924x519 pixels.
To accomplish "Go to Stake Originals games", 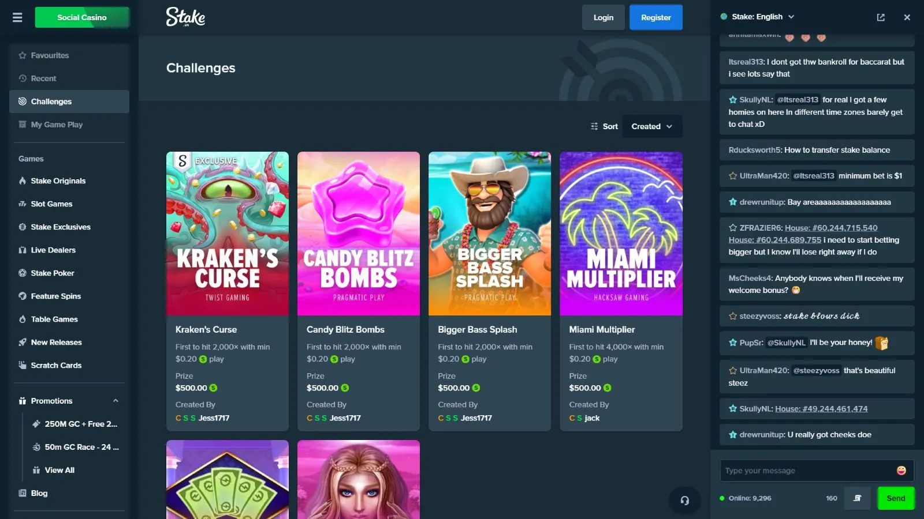I will [x=69, y=180].
